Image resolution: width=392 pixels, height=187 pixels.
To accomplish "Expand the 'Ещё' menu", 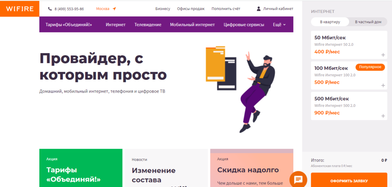I will tap(279, 24).
